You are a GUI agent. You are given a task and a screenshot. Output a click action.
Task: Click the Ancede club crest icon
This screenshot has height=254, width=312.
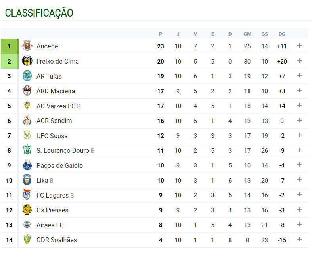click(27, 46)
